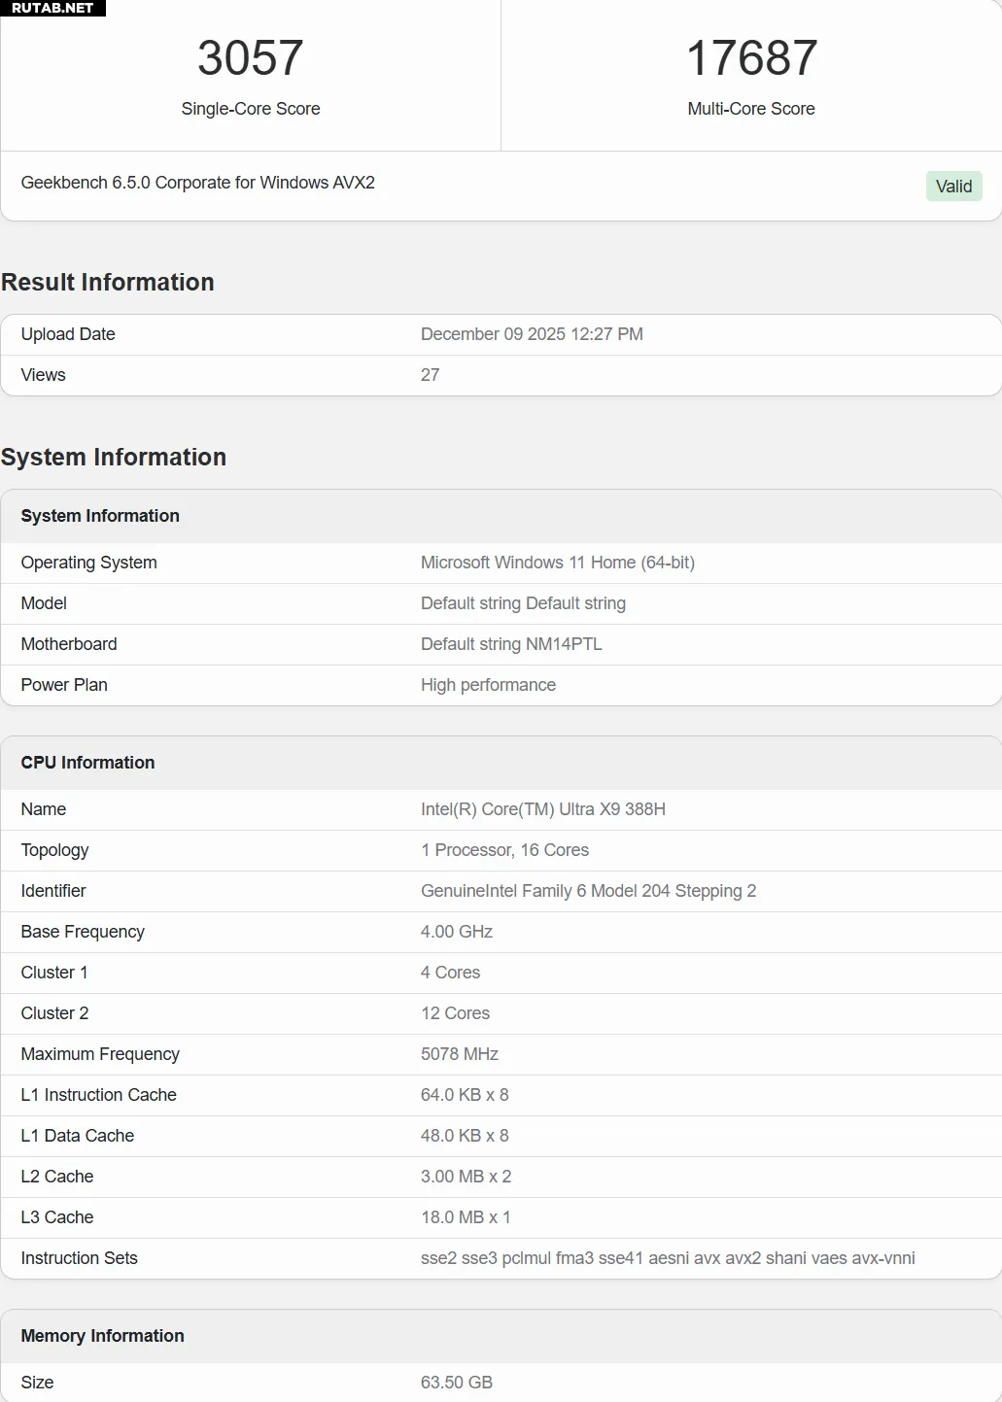1002x1402 pixels.
Task: Click the Operating System value Windows 11 Home
Action: click(x=557, y=563)
